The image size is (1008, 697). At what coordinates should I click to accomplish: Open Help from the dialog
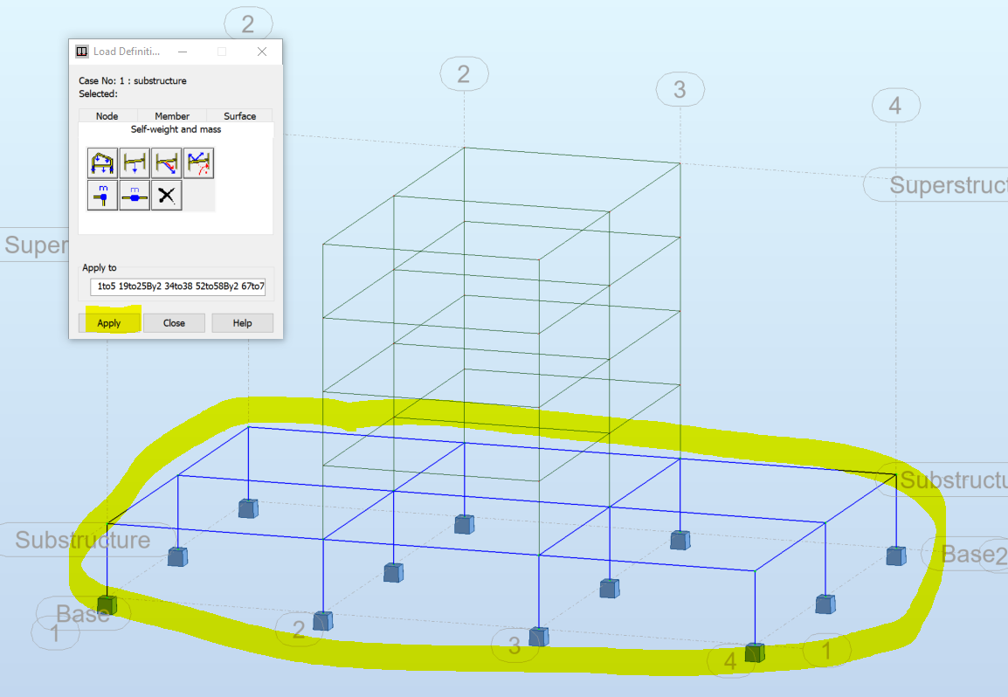(x=242, y=322)
